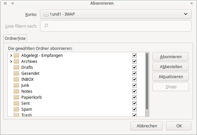Open the title bar window menu arrow
Screen dimensions: 197x135
[192, 3]
